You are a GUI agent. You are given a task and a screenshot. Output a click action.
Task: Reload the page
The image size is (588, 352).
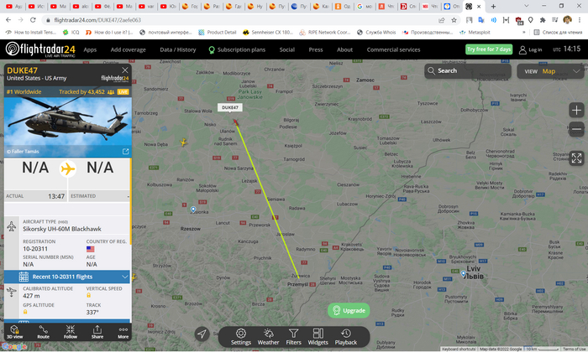pyautogui.click(x=33, y=20)
